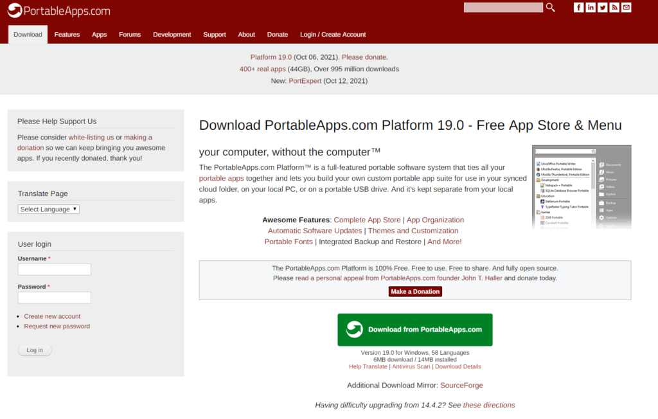Image resolution: width=658 pixels, height=419 pixels.
Task: Click the email newsletter icon
Action: (x=627, y=8)
